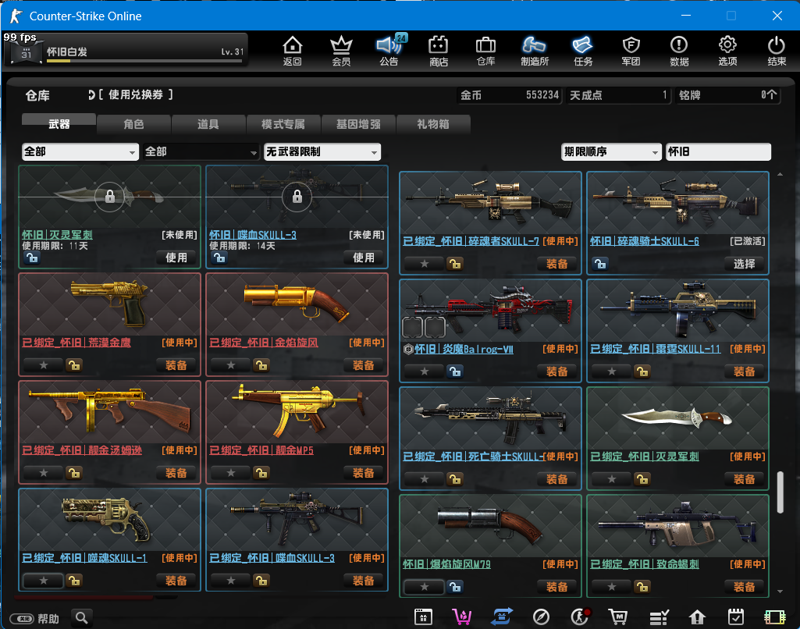Click the 怀旧|炎魔Balrog-VII name link
Viewport: 800px width, 629px height.
point(464,350)
